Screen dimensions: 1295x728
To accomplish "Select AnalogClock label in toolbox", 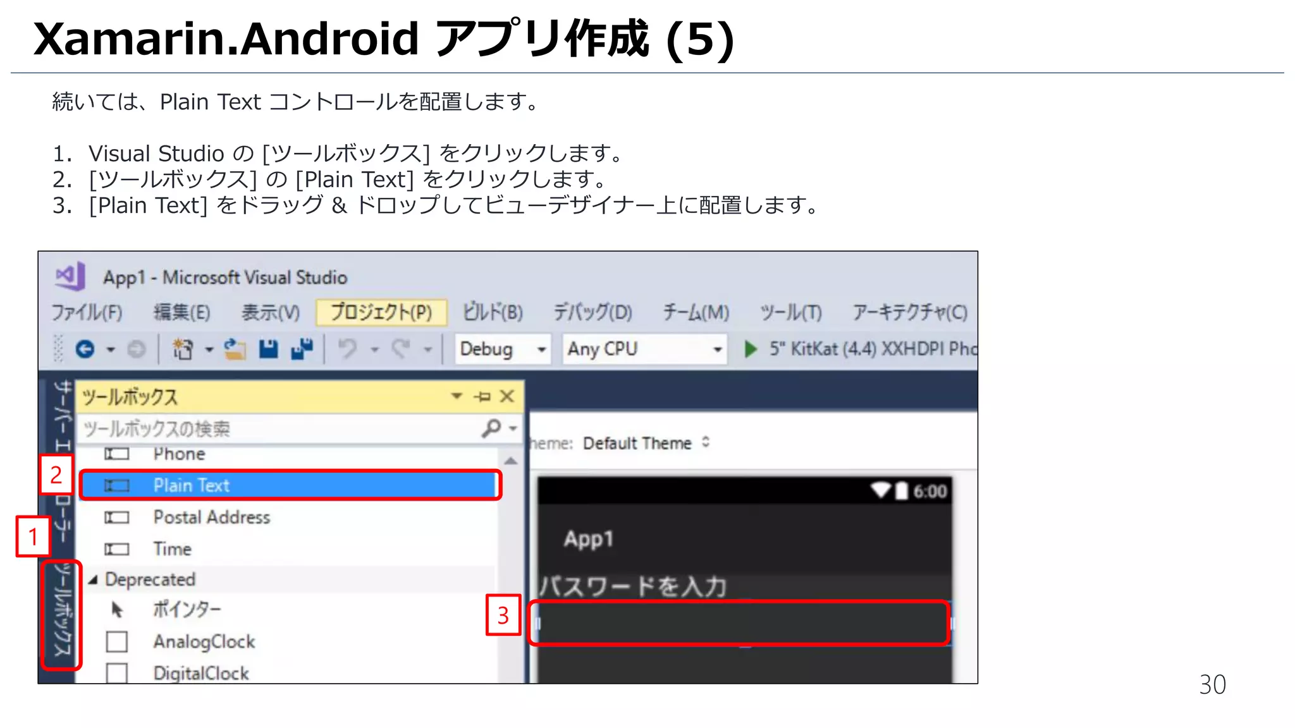I will pyautogui.click(x=204, y=641).
